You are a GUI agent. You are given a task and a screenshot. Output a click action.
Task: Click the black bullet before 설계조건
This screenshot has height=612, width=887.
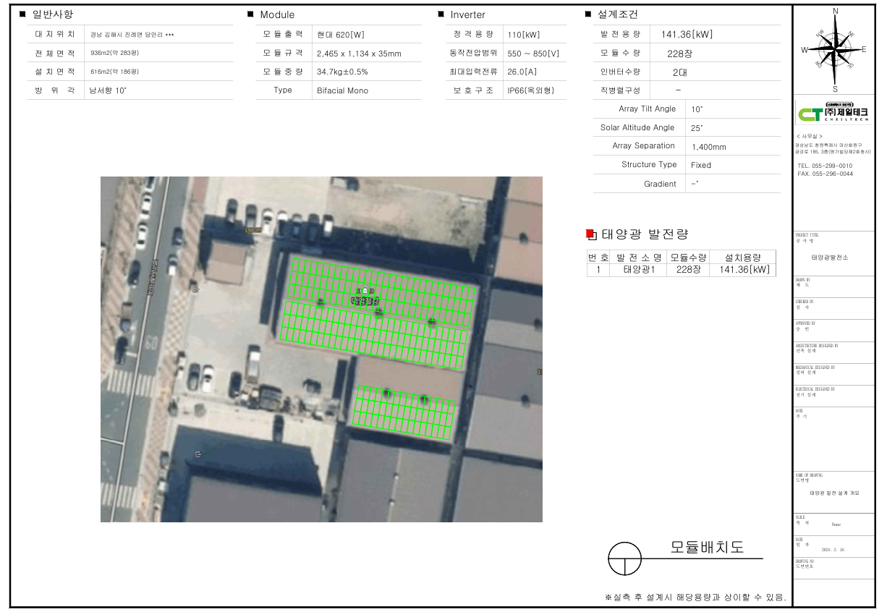coord(588,14)
